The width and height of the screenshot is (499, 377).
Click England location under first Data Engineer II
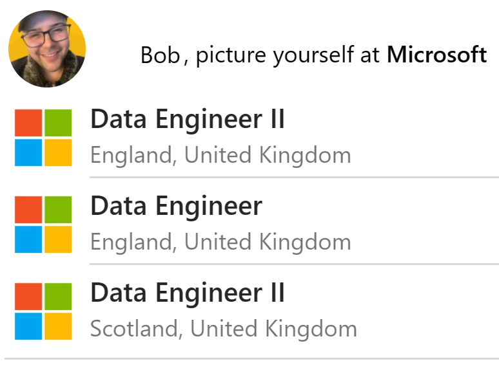(x=220, y=155)
